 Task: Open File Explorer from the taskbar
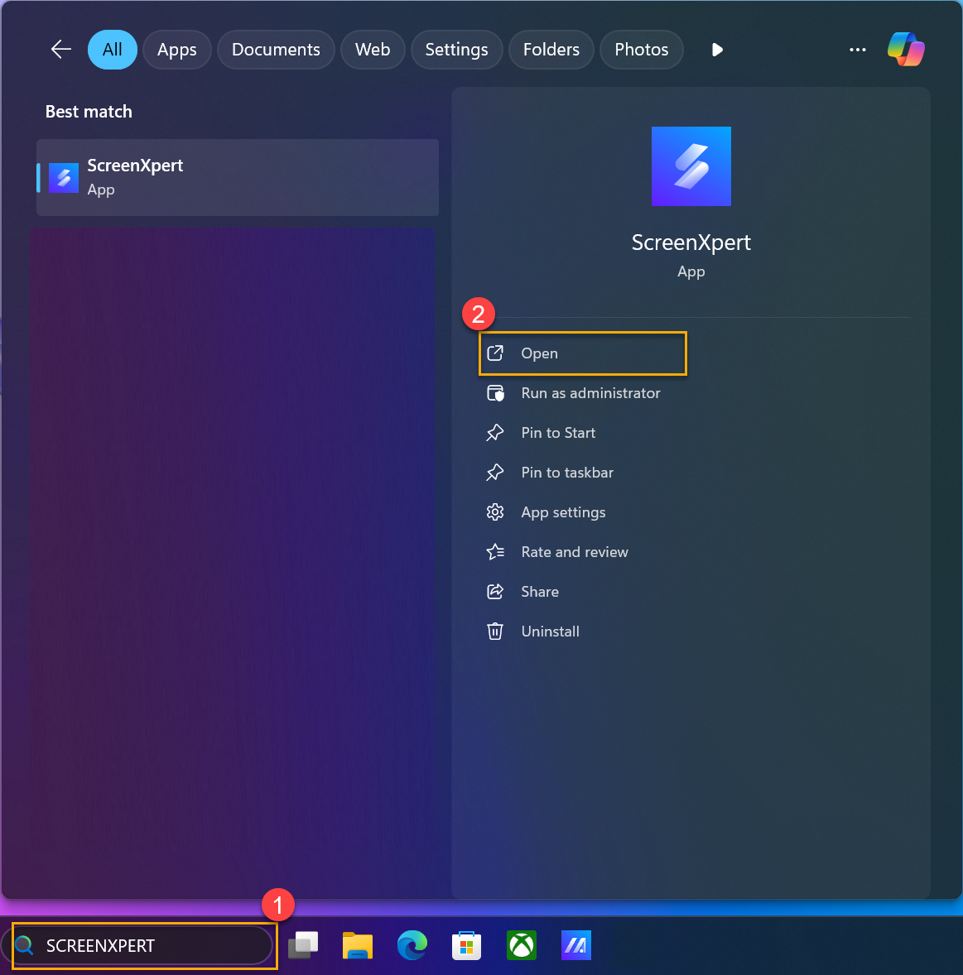tap(358, 946)
